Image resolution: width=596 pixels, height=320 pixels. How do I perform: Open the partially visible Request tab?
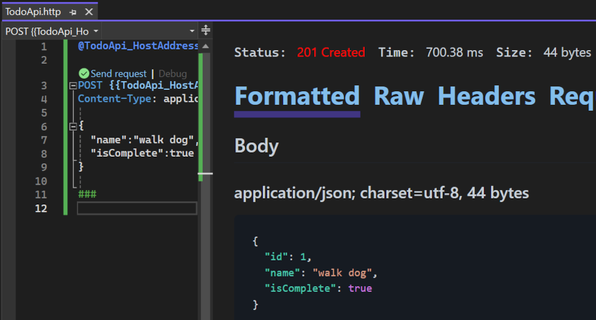pos(572,97)
